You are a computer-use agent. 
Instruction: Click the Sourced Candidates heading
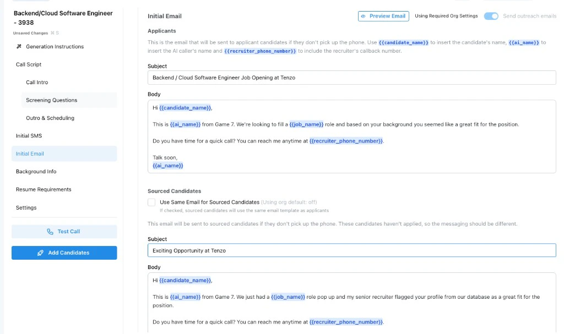(174, 191)
